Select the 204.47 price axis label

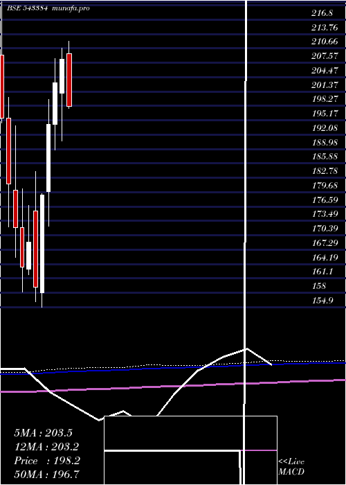tap(325, 71)
